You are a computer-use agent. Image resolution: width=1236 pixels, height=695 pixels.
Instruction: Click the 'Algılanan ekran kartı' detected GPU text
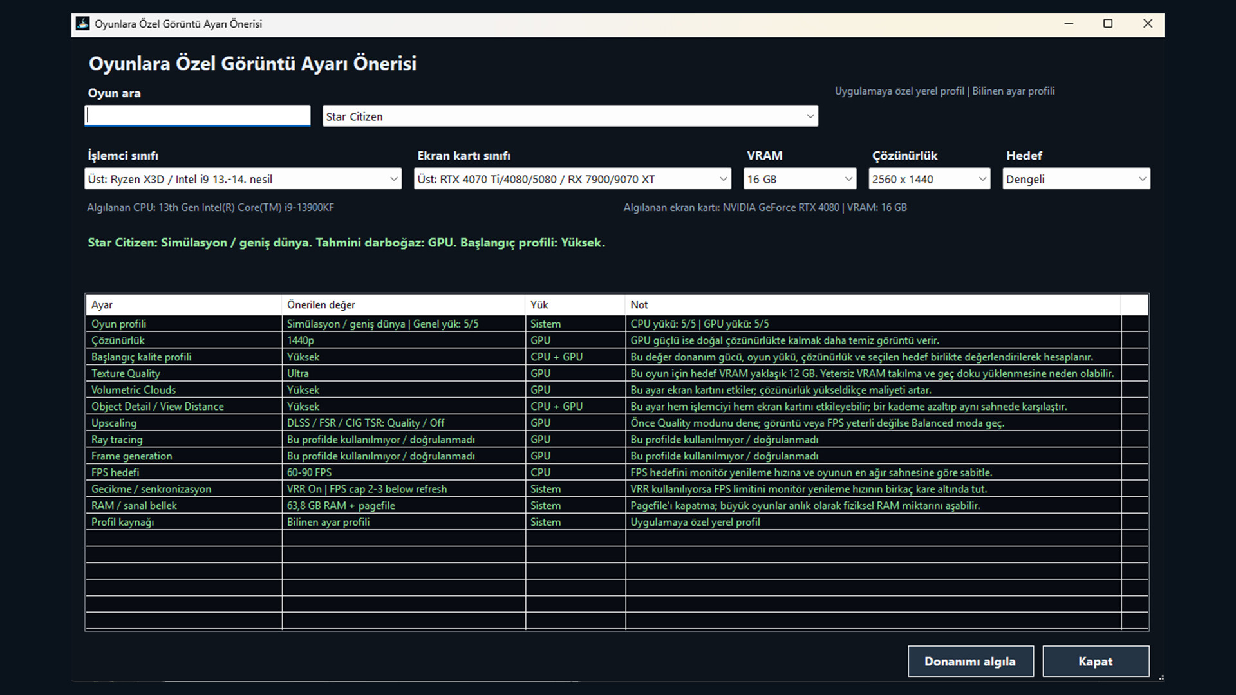point(765,207)
